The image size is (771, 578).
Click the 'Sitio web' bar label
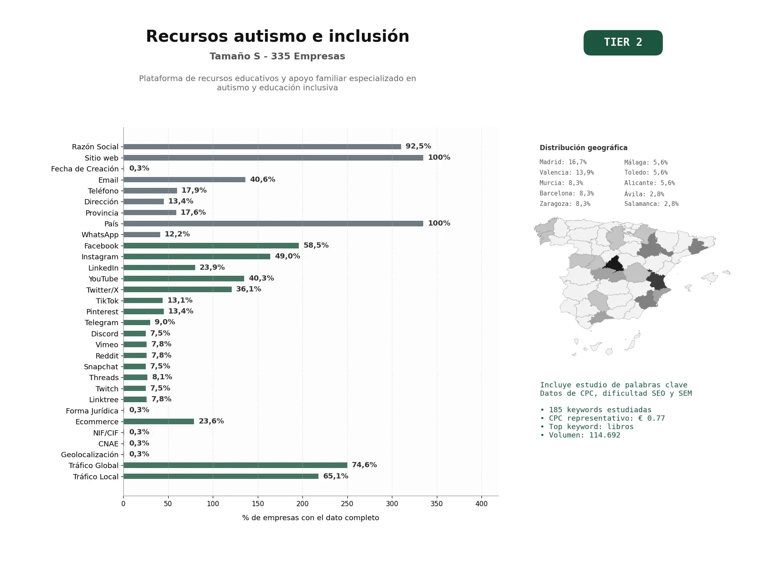coord(102,158)
